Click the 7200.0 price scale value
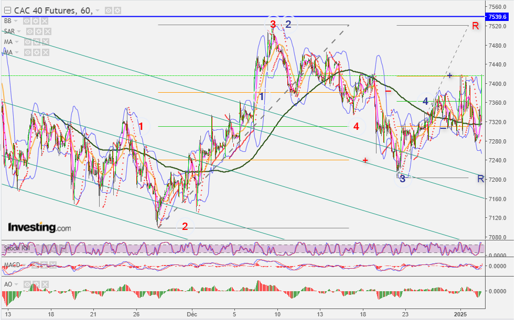 [x=498, y=180]
